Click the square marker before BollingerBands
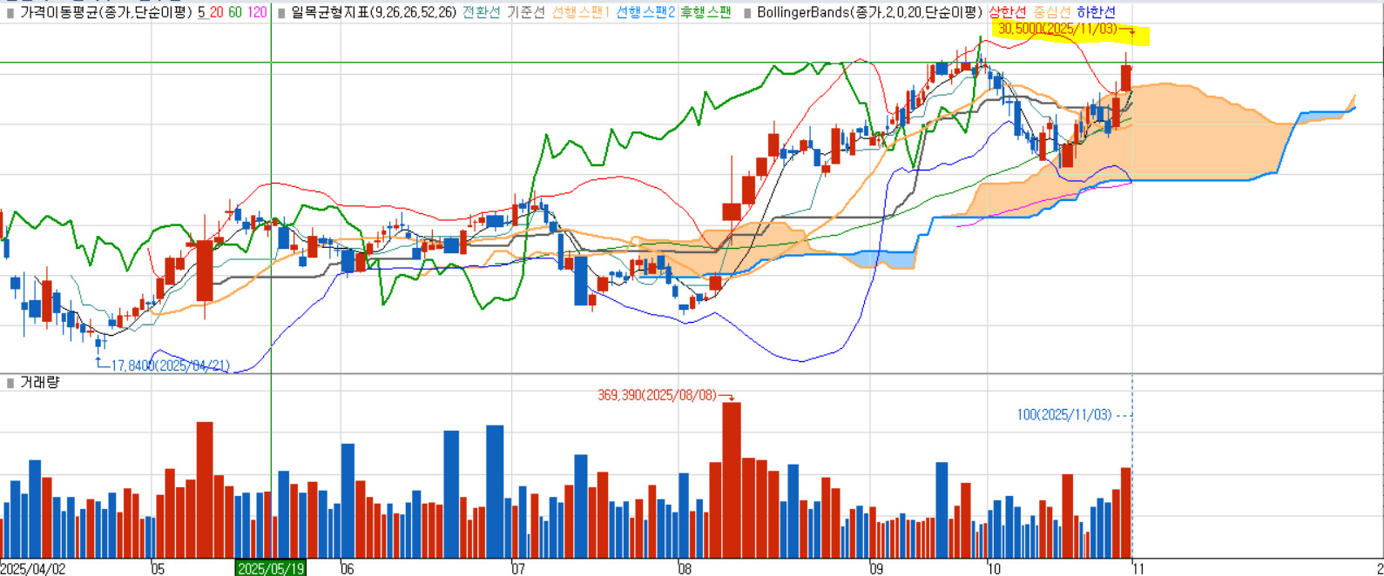 tap(747, 13)
